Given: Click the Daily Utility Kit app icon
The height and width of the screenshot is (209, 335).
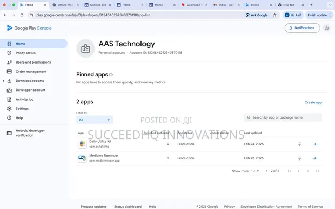Looking at the screenshot, I should [x=82, y=144].
